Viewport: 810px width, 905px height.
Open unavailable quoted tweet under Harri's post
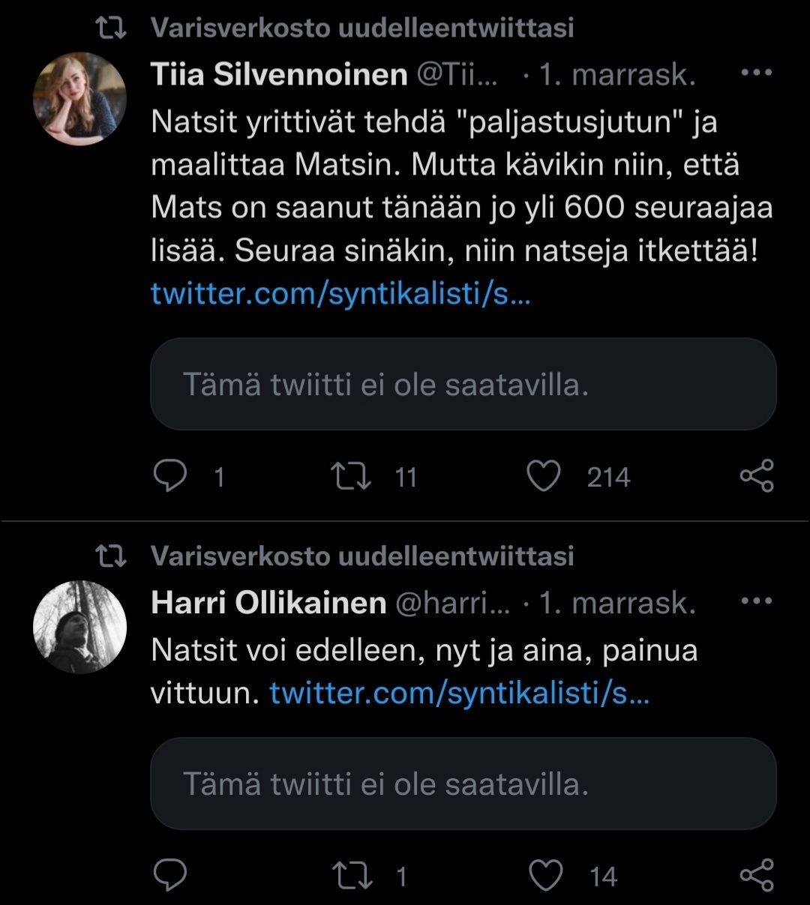coord(463,784)
